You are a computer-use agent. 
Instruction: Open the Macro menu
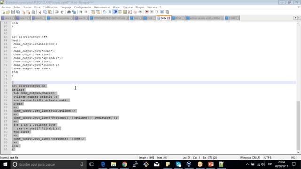tap(117, 7)
